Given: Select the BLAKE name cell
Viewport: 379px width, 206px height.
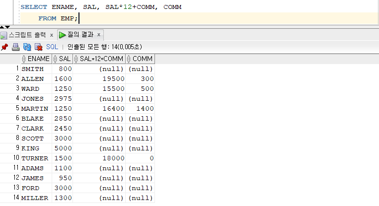Looking at the screenshot, I should click(x=36, y=118).
